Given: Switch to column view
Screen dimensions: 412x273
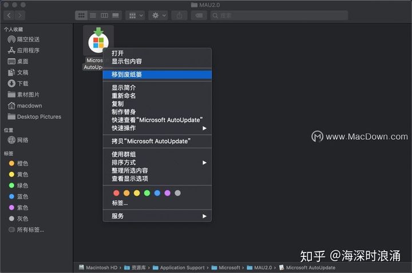Looking at the screenshot, I should tap(104, 15).
